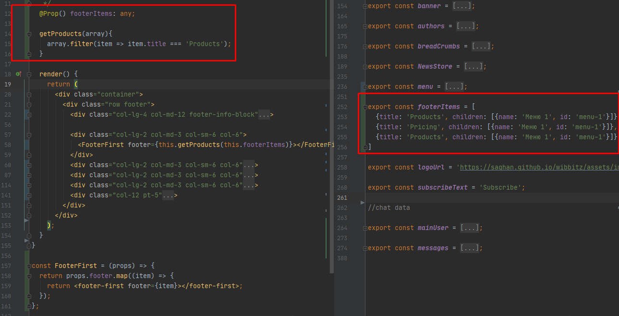Expand the mainUser fold marker at line 264
This screenshot has height=316, width=619.
tap(364, 228)
